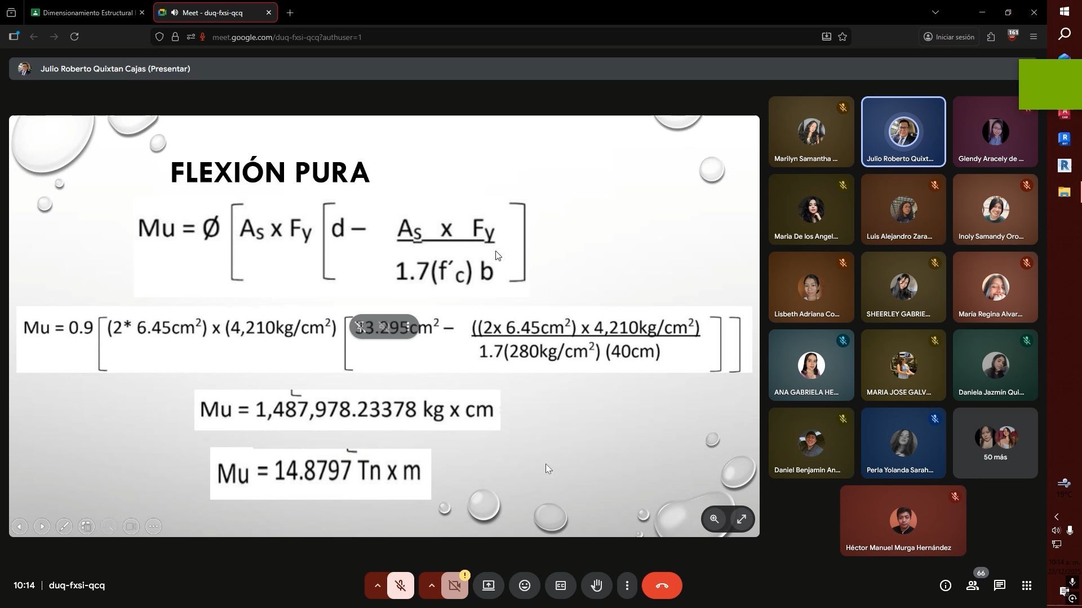Click the red leave call button
This screenshot has height=608, width=1082.
662,585
